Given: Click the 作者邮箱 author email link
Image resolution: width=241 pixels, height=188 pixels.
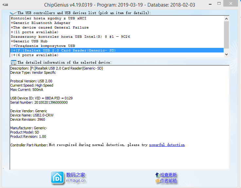Looking at the screenshot, I should click(168, 180).
